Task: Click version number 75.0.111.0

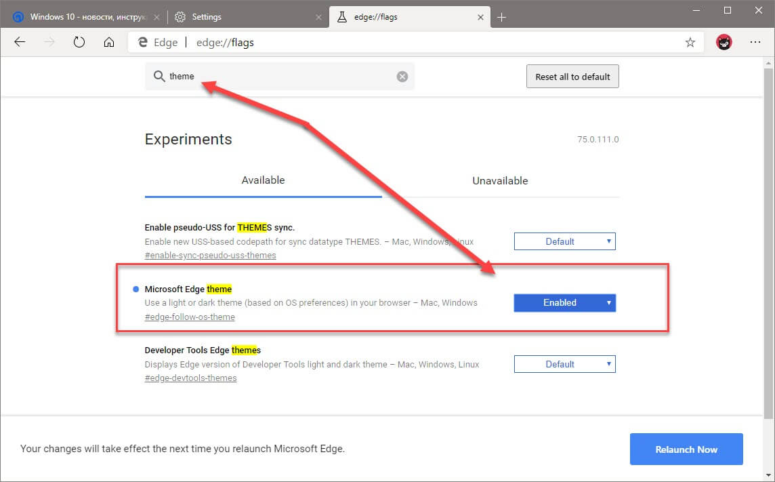Action: 598,140
